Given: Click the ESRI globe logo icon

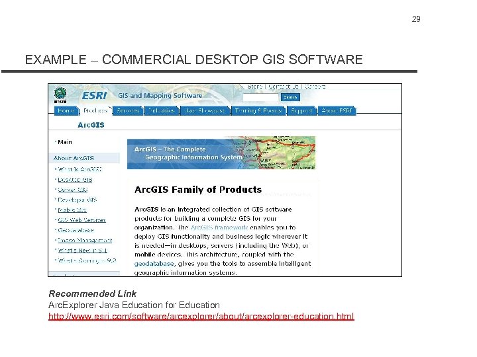Looking at the screenshot, I should click(60, 95).
